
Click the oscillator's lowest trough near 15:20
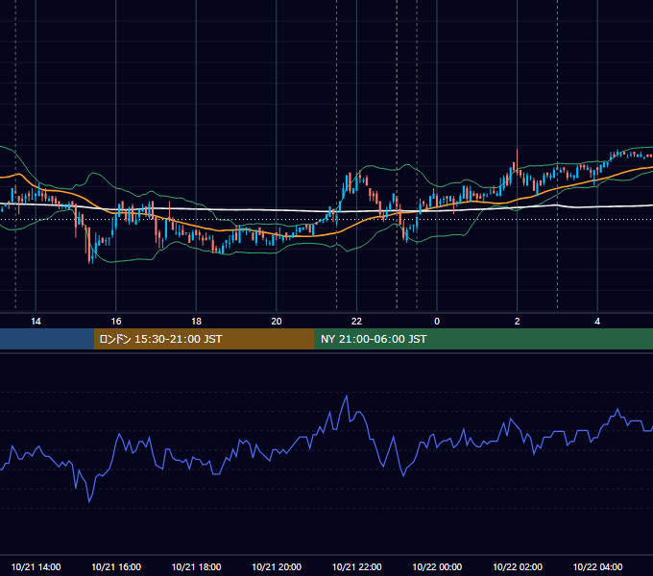[89, 501]
